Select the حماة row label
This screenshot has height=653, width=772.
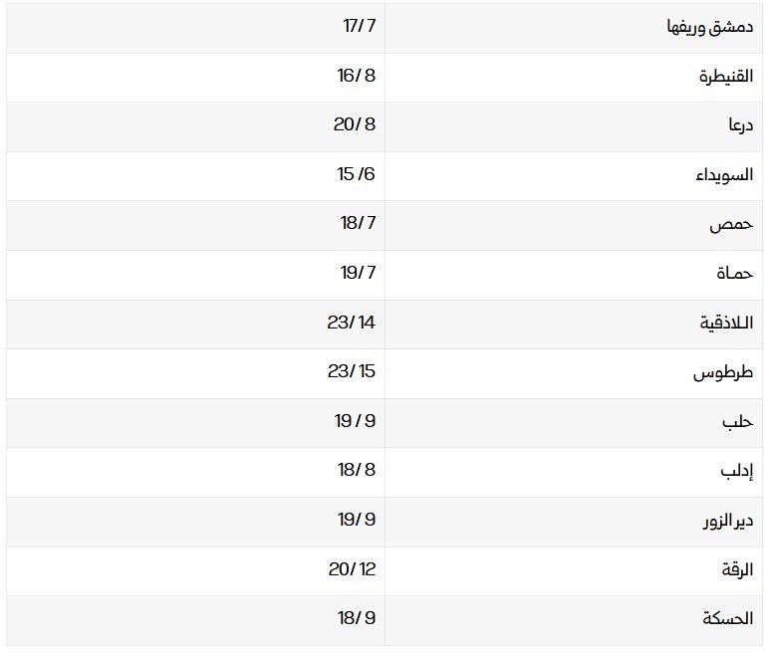pos(734,274)
